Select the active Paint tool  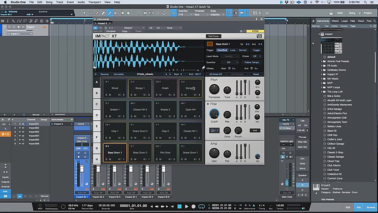click(110, 13)
